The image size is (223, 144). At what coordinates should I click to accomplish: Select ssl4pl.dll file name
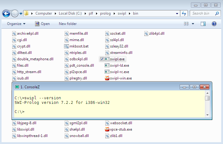click(x=117, y=40)
